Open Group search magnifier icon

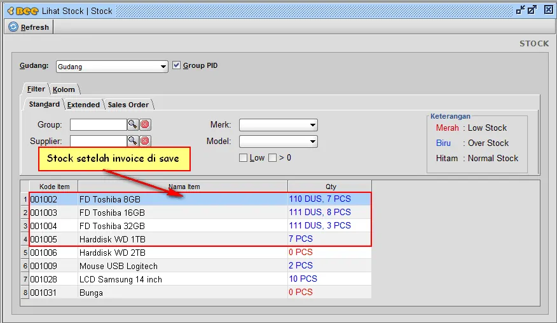click(132, 124)
